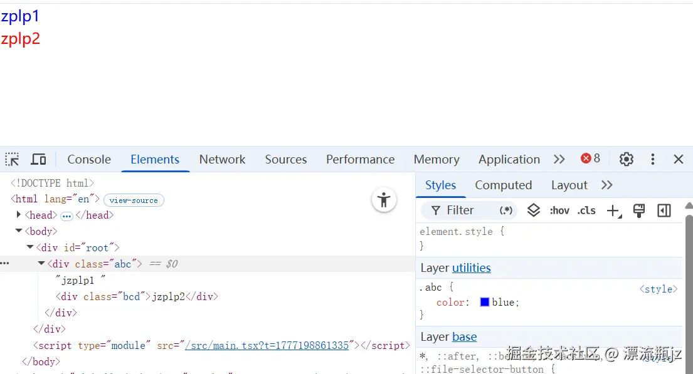Open the <style> source link
The height and width of the screenshot is (374, 693).
(x=658, y=289)
